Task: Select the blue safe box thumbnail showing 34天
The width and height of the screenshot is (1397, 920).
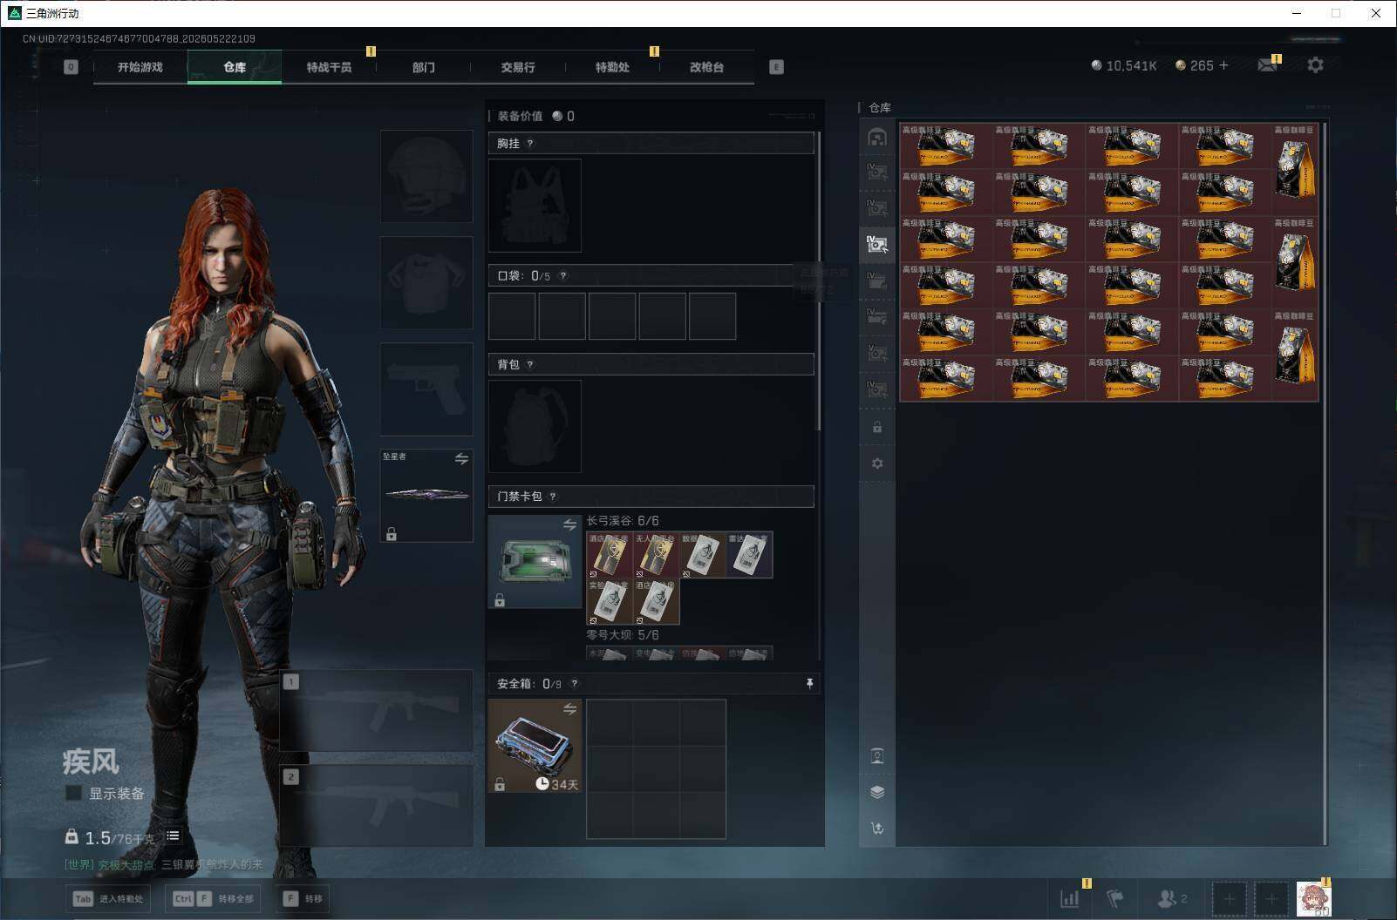Action: pyautogui.click(x=535, y=746)
